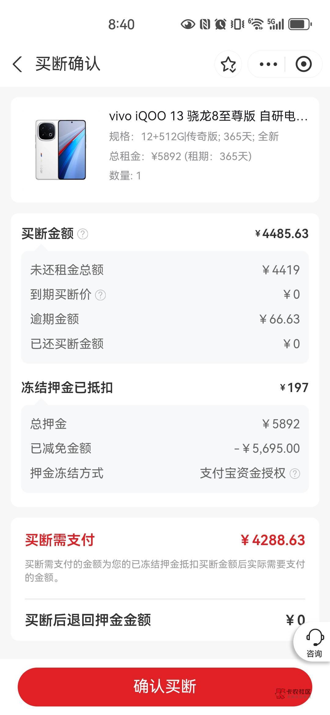Screen dimensions: 330x715
Task: Tap the 已减免金额 row
Action: (165, 449)
